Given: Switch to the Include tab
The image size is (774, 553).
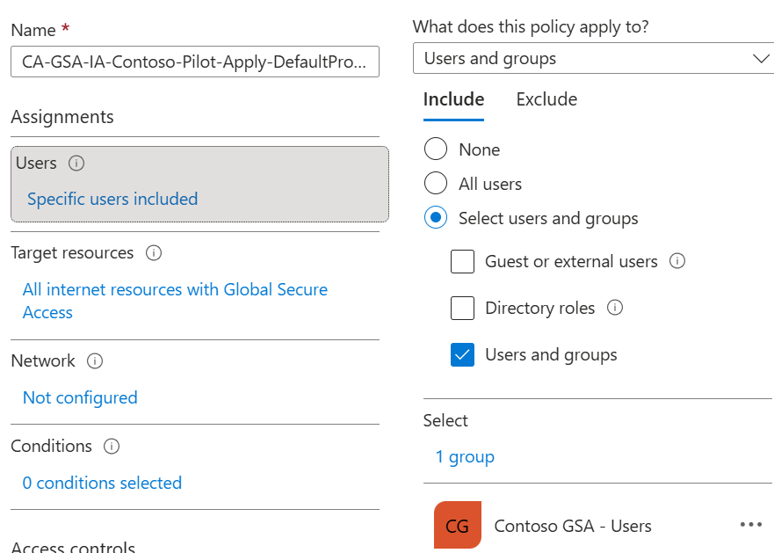Looking at the screenshot, I should click(453, 100).
